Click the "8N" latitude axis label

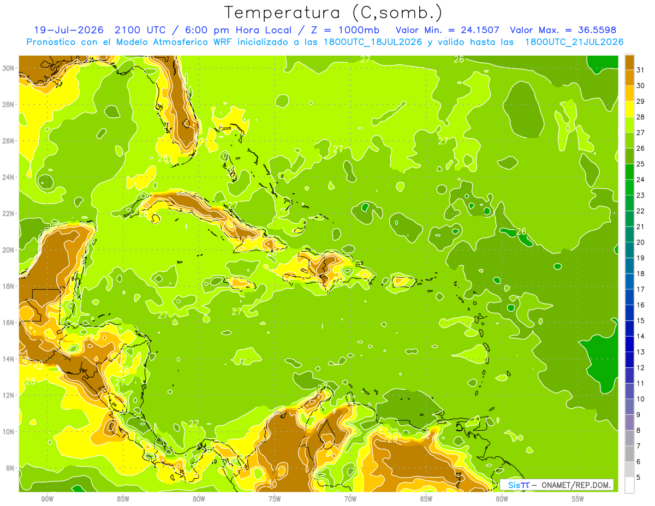(10, 468)
